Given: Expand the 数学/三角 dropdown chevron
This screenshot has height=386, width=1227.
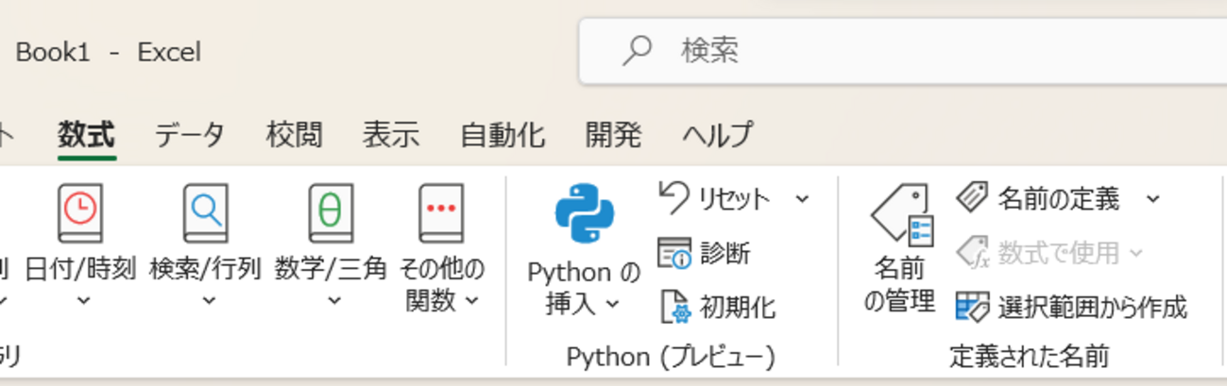Looking at the screenshot, I should click(x=333, y=301).
